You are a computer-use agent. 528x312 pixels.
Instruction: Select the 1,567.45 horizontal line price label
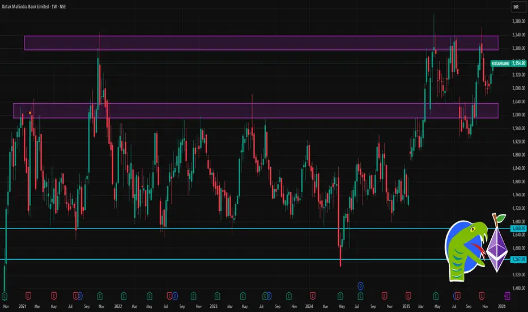518,259
